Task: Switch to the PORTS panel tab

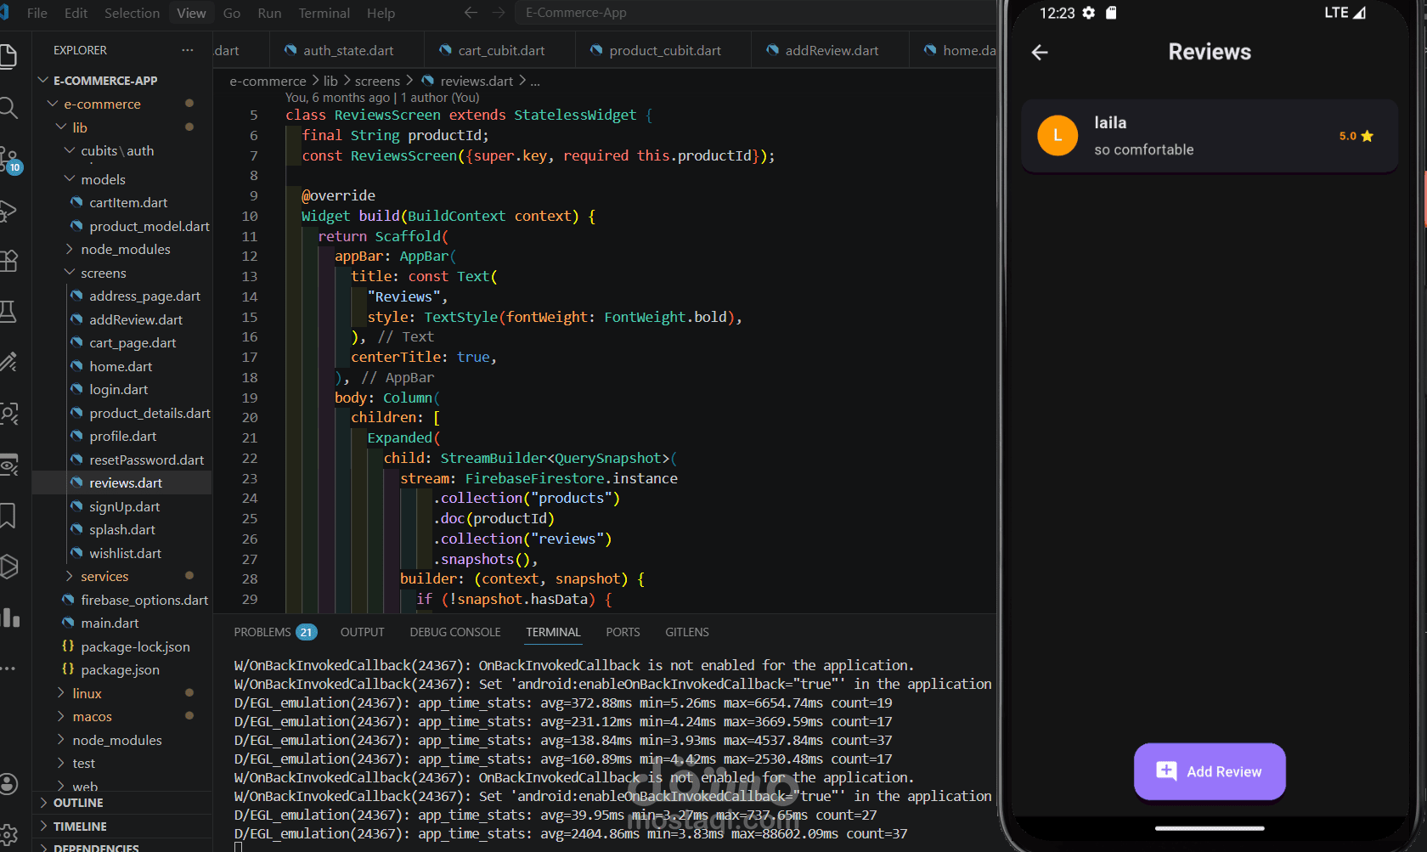Action: [623, 632]
